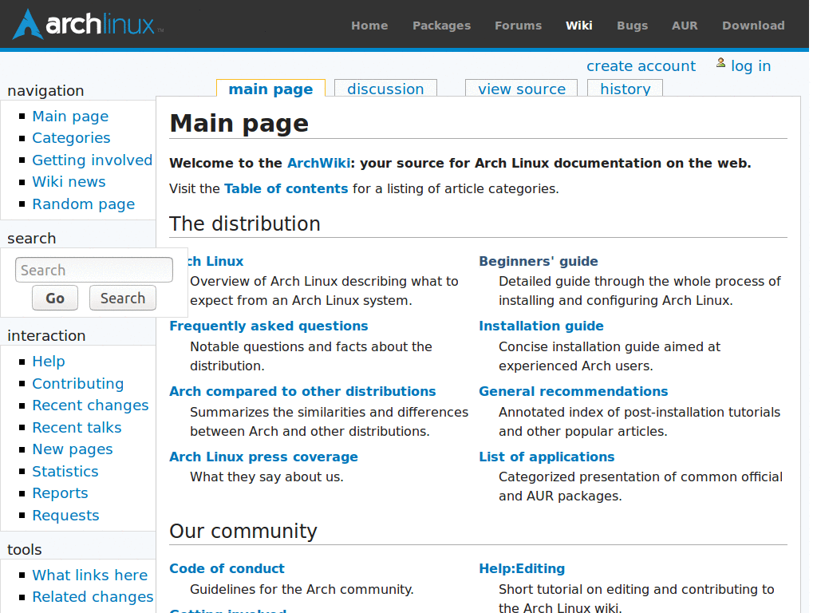This screenshot has height=613, width=817.
Task: Open the Installation guide link
Action: point(541,326)
